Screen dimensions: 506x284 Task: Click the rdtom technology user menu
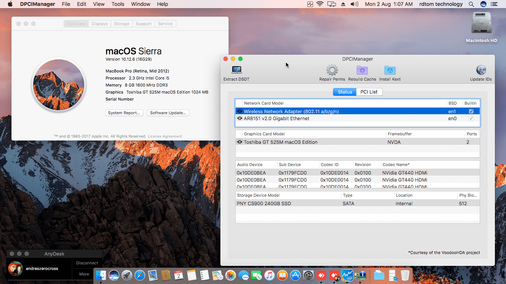441,4
